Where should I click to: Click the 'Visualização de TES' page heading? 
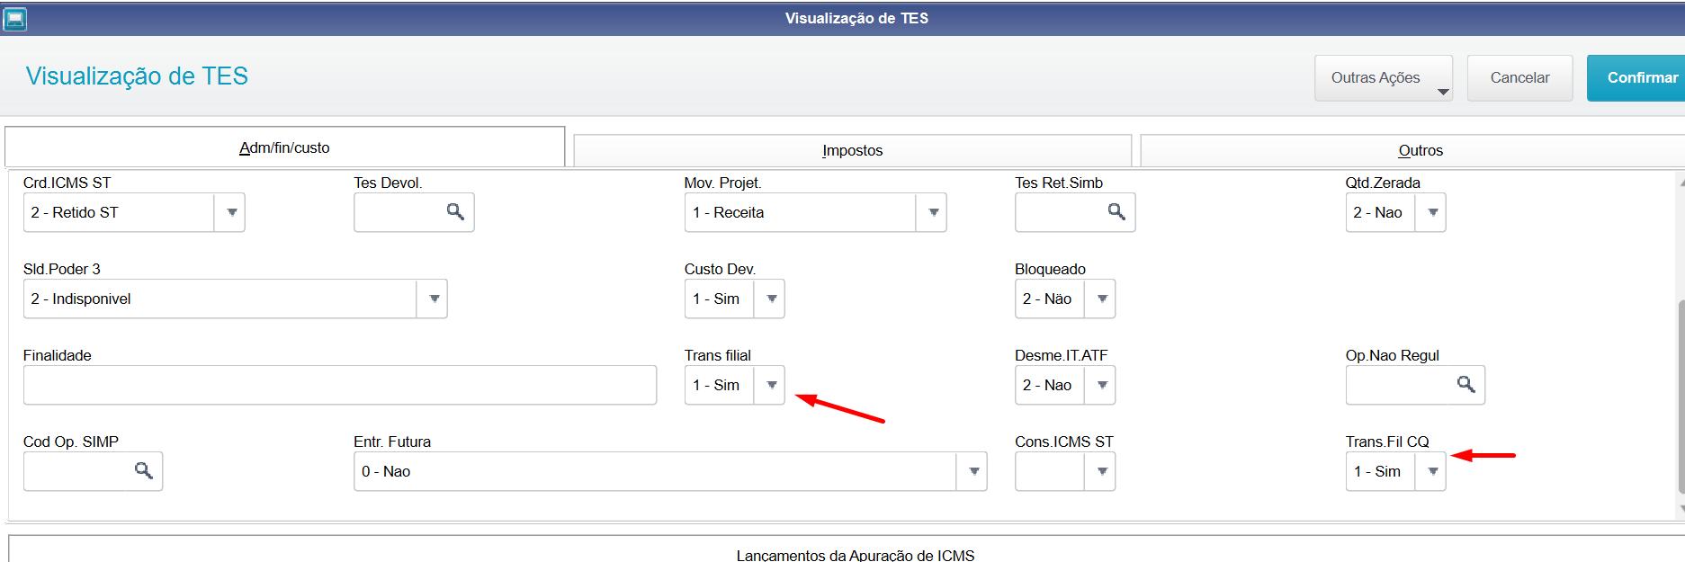point(137,76)
